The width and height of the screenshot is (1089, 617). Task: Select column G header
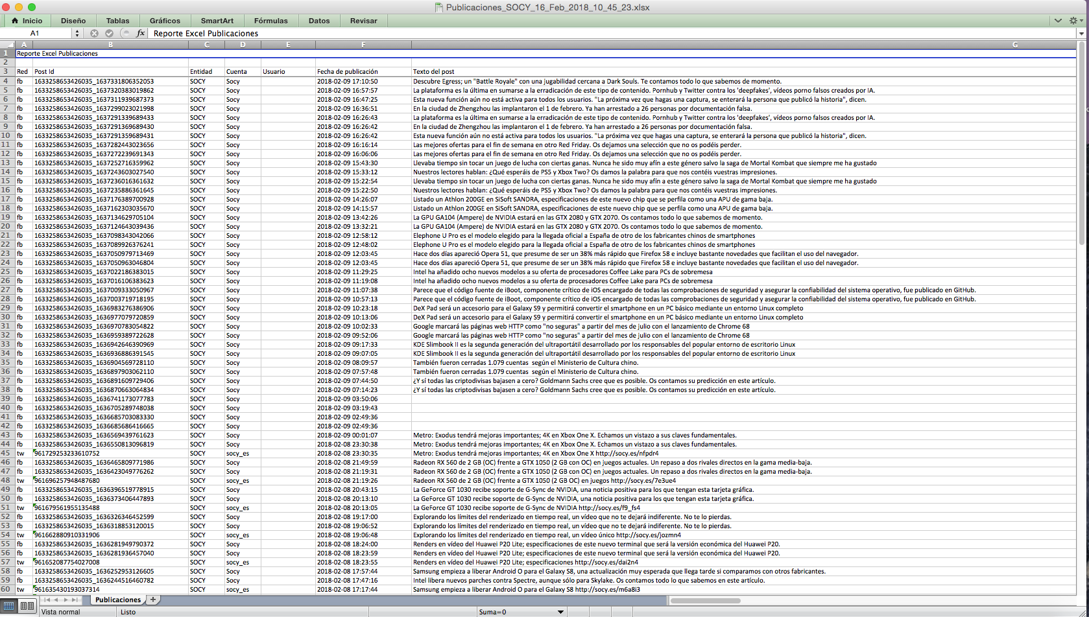point(744,45)
